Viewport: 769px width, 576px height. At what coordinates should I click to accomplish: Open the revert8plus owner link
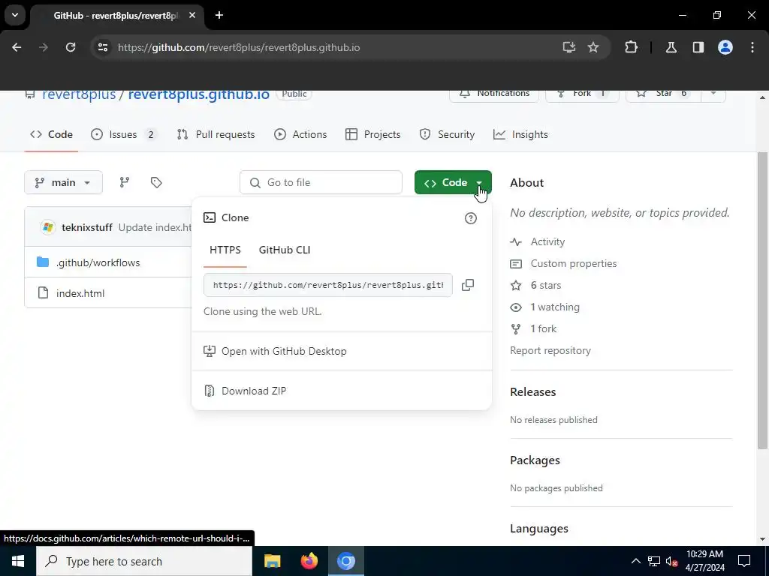point(79,94)
